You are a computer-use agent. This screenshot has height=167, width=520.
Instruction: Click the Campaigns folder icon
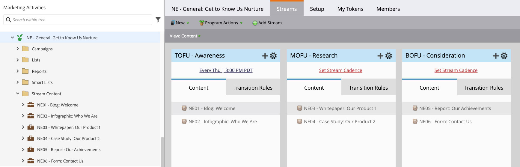pos(25,49)
